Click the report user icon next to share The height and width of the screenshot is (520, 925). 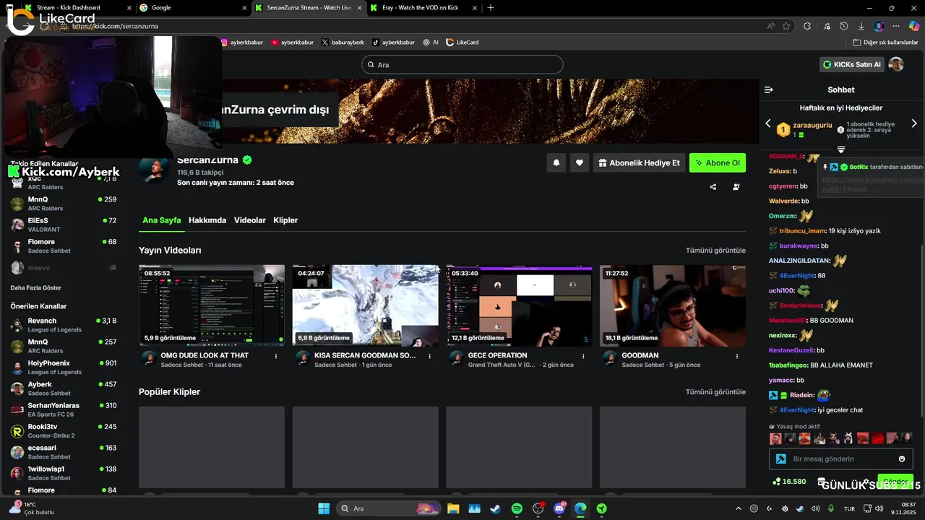[x=736, y=187]
